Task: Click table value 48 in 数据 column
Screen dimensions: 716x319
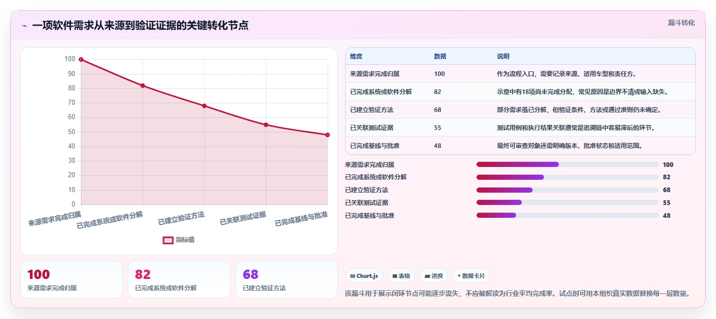Action: coord(437,146)
